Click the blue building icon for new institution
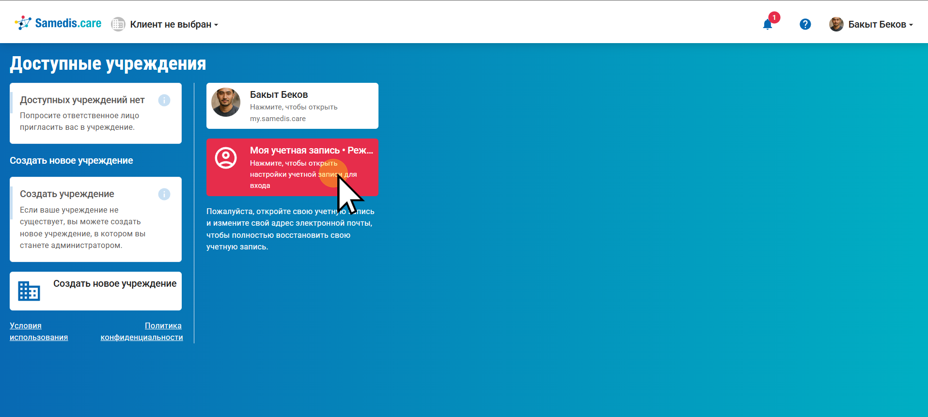 click(29, 291)
